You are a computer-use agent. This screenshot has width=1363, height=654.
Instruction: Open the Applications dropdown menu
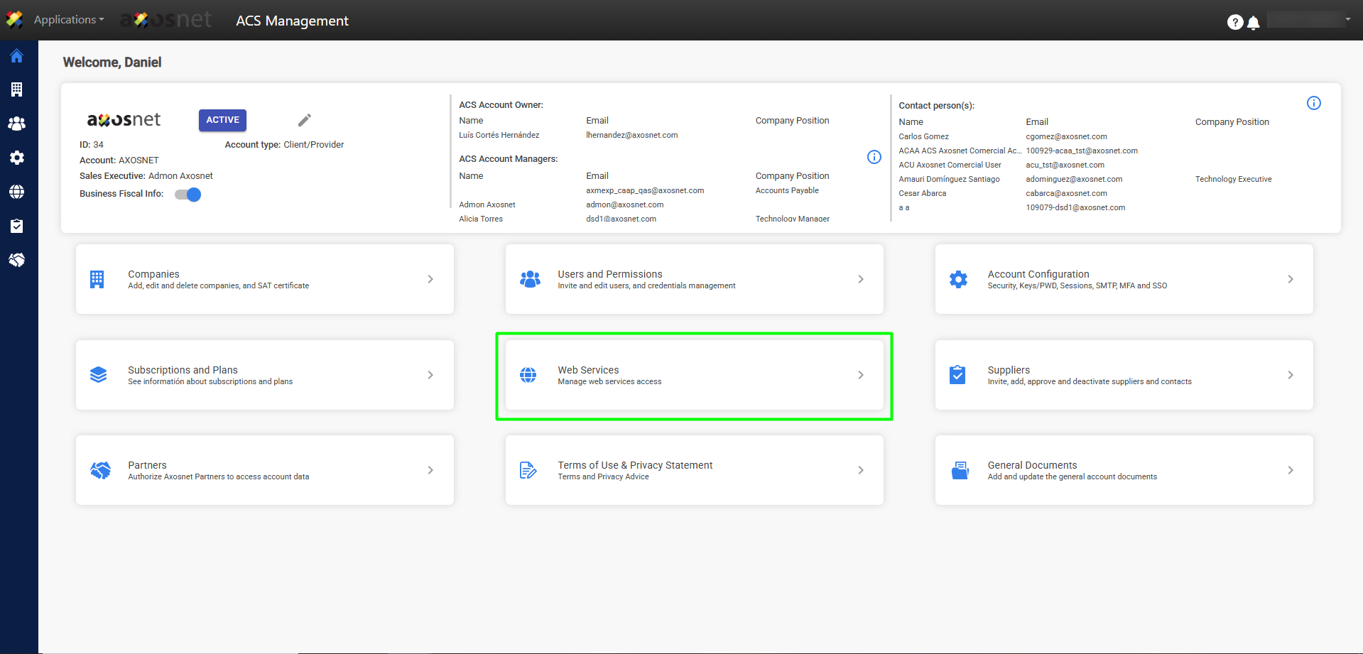pyautogui.click(x=68, y=20)
